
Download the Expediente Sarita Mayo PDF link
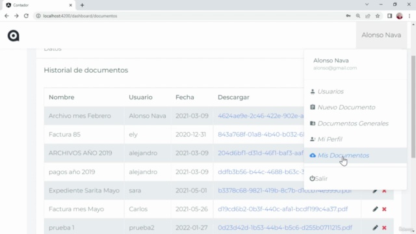285,190
